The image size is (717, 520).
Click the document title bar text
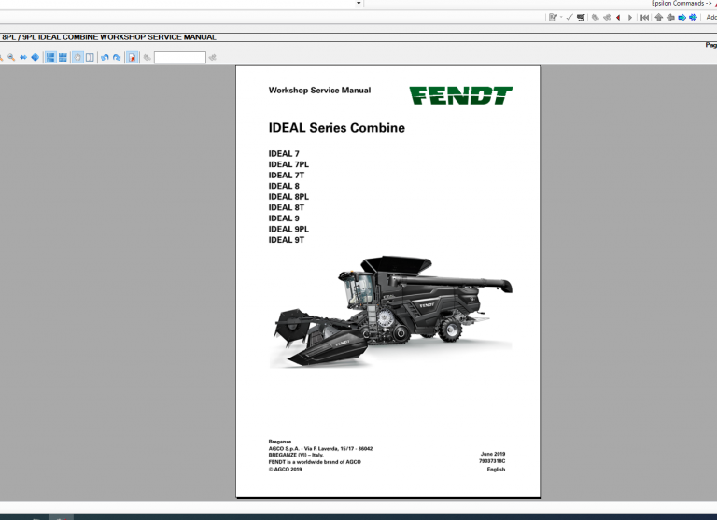click(x=109, y=37)
